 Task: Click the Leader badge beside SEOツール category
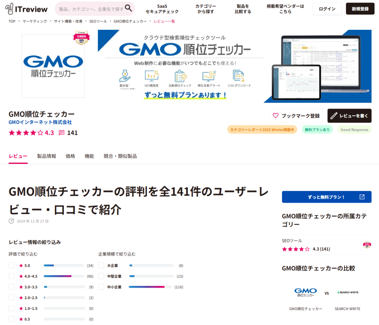point(367,245)
